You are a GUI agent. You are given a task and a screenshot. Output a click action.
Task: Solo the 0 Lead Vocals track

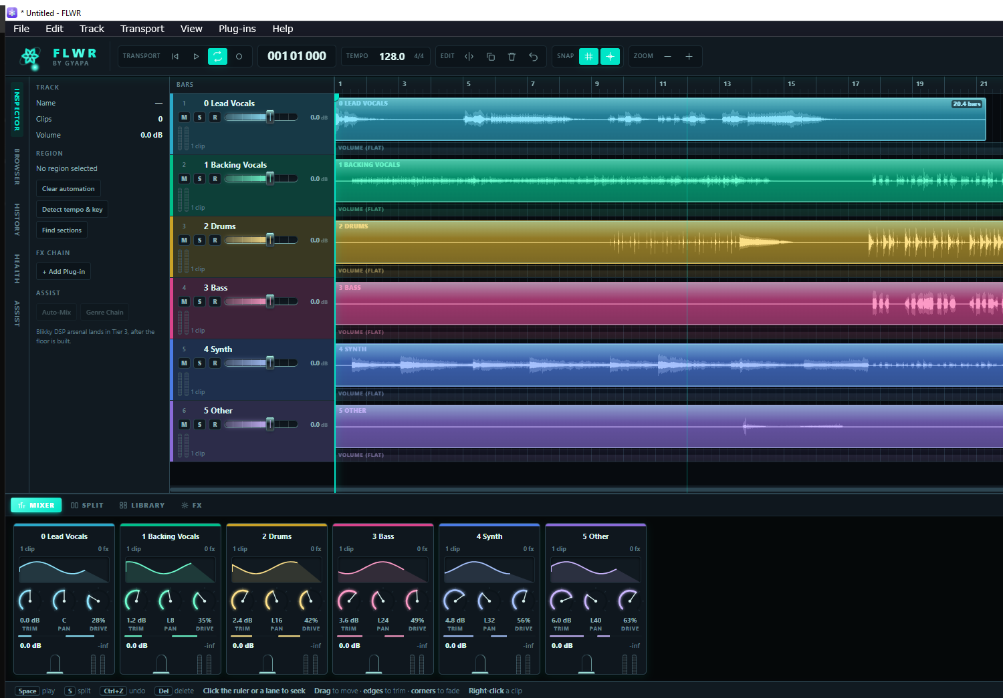click(199, 118)
